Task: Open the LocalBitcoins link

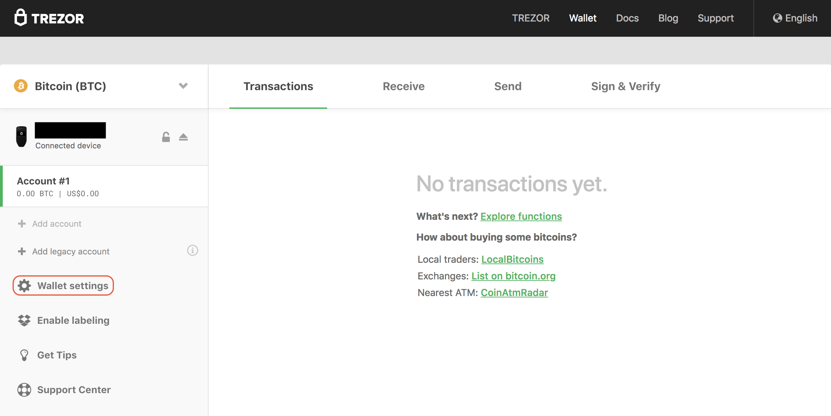Action: point(512,259)
